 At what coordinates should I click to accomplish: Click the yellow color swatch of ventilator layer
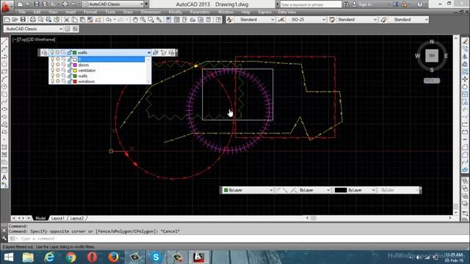pyautogui.click(x=75, y=70)
